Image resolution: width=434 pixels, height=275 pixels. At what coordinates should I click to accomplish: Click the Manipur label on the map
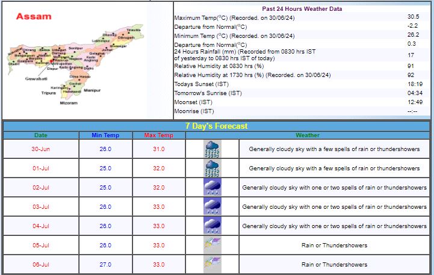click(92, 90)
